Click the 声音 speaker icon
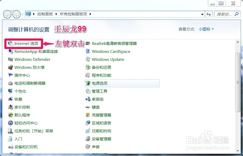The height and width of the screenshot is (156, 243). click(x=88, y=147)
